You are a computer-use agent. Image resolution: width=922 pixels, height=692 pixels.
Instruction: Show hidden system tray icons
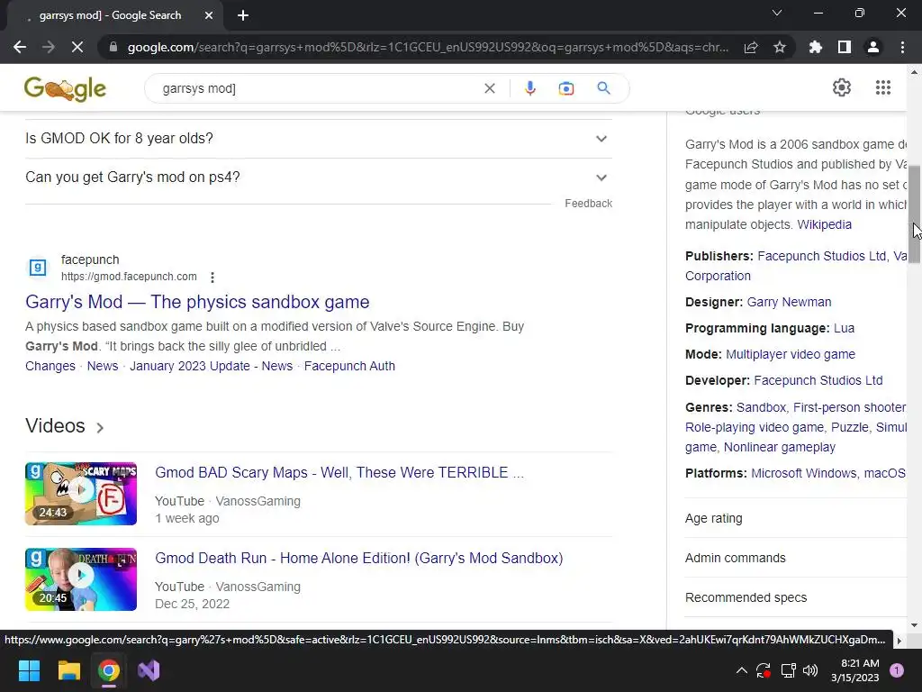742,670
